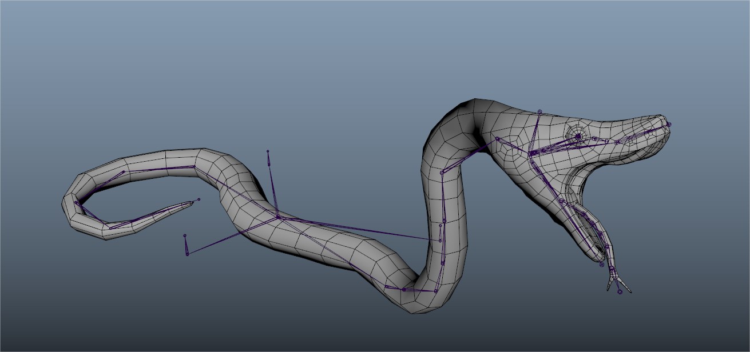750x352 pixels.
Task: Select the joint above the snake's head
Action: pos(539,111)
